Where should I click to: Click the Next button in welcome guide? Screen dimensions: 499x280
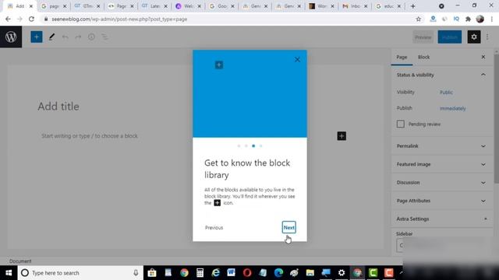coord(289,227)
